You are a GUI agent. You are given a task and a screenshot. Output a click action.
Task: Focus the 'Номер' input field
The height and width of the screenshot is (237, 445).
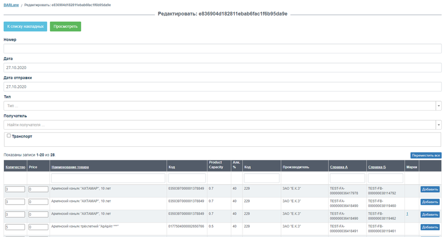(x=222, y=48)
